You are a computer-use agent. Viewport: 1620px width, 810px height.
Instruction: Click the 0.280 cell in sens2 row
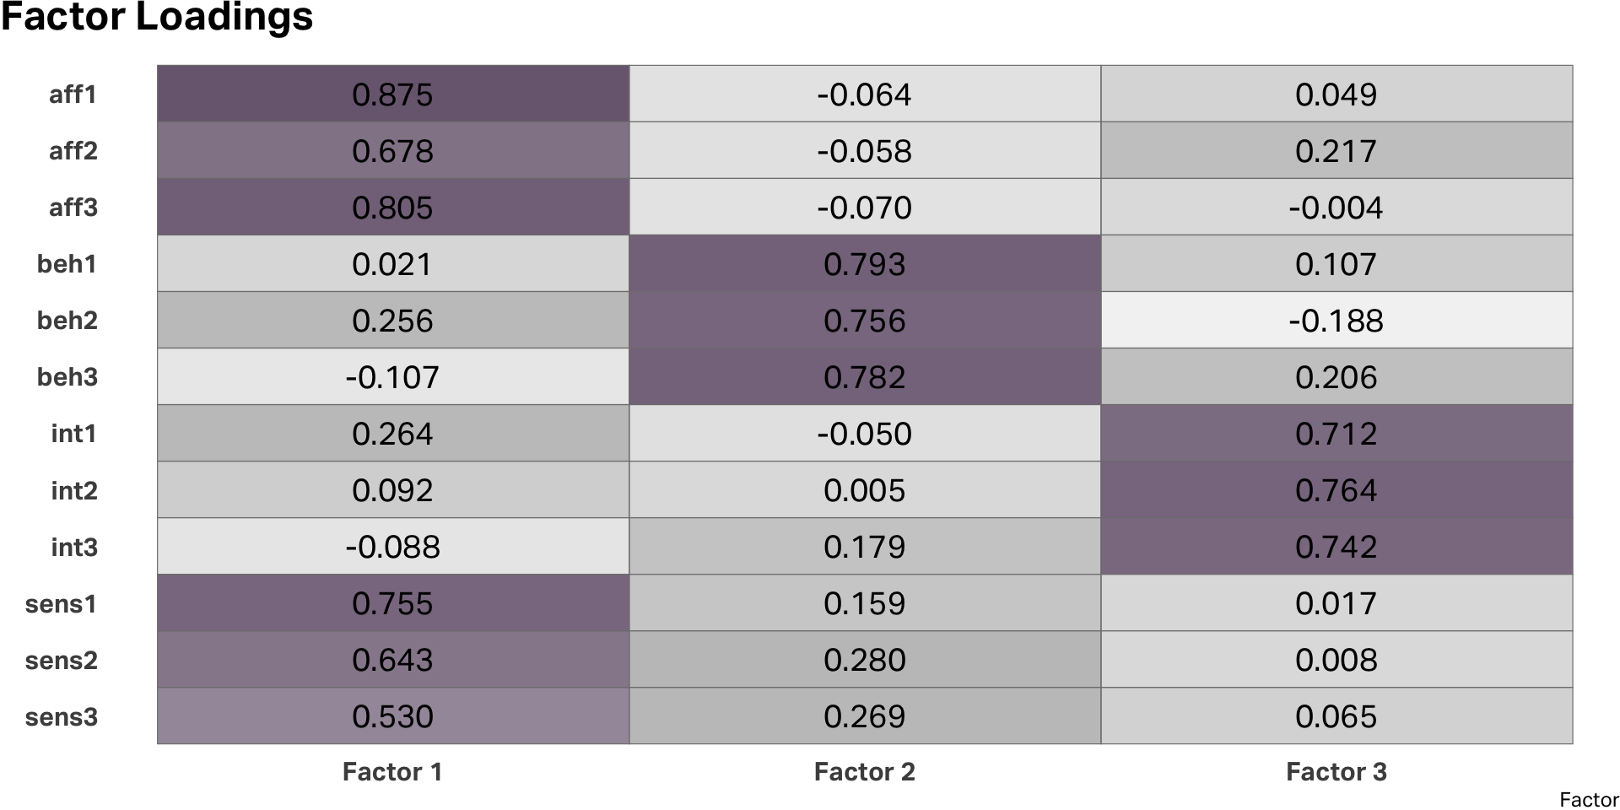coord(864,660)
